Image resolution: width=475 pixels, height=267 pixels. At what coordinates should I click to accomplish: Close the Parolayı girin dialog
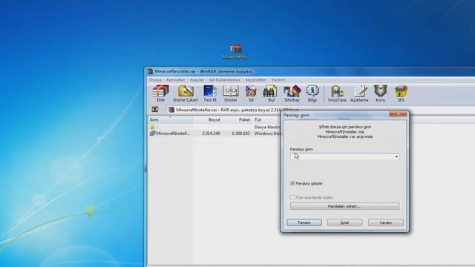398,113
